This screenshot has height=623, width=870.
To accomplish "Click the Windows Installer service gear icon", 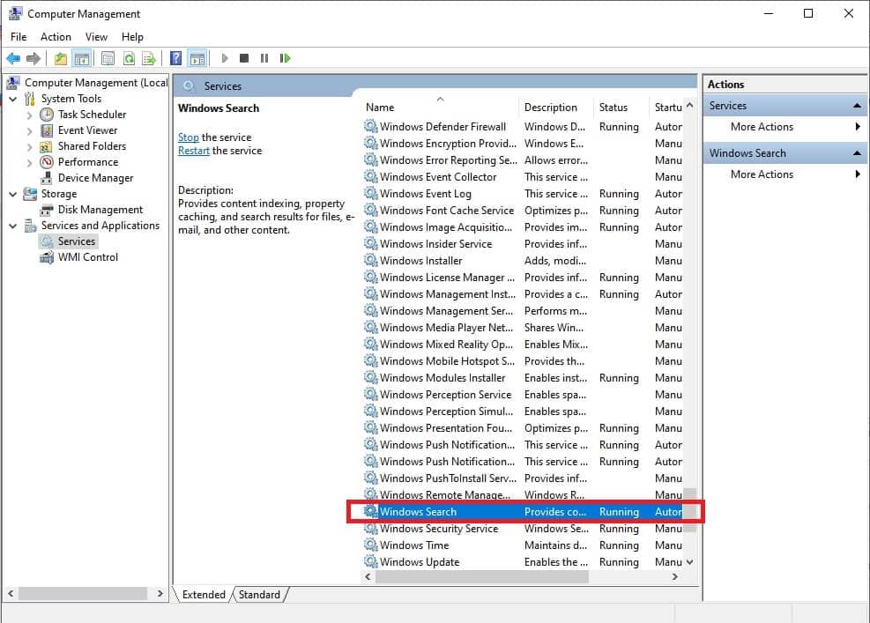I will click(x=370, y=260).
